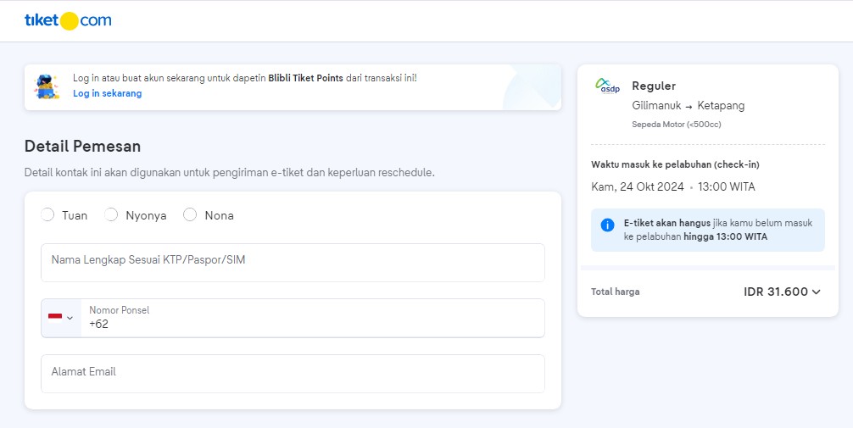Select the Tuan radio button
The image size is (853, 428).
point(47,214)
